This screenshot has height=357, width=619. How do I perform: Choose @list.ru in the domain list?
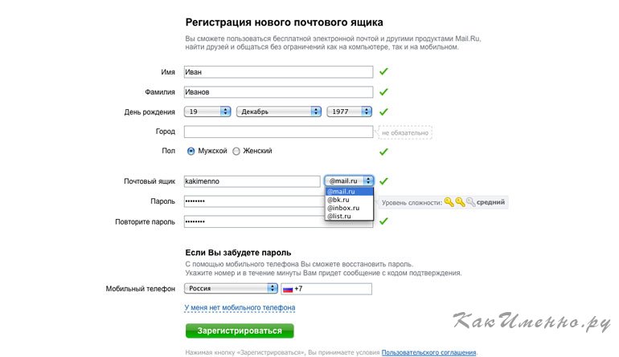click(349, 216)
